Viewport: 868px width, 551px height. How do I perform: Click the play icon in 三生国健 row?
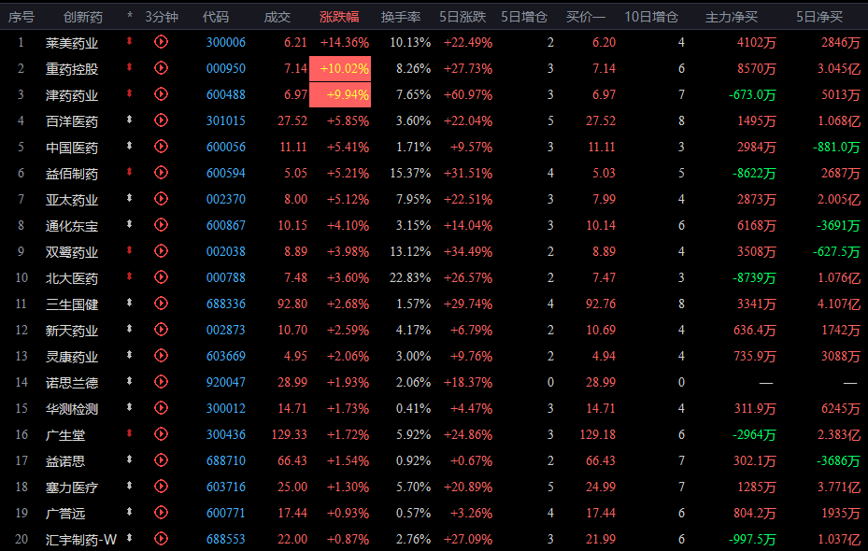point(161,304)
